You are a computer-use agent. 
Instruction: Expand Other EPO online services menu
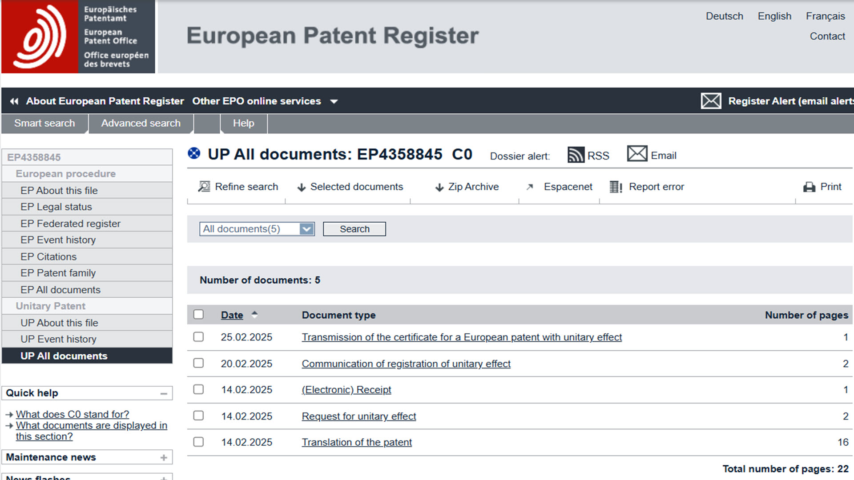(x=334, y=101)
